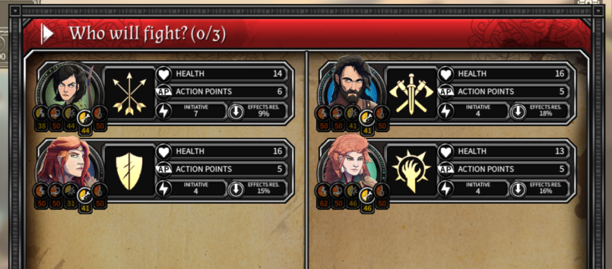Click the sword and axes class icon
This screenshot has width=612, height=269.
coord(411,92)
